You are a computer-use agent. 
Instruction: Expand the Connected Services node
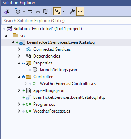point(19,49)
